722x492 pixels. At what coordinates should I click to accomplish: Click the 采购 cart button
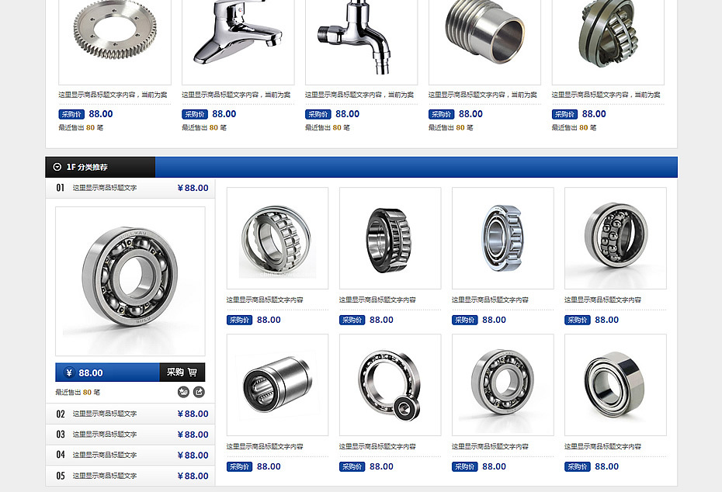(x=182, y=372)
